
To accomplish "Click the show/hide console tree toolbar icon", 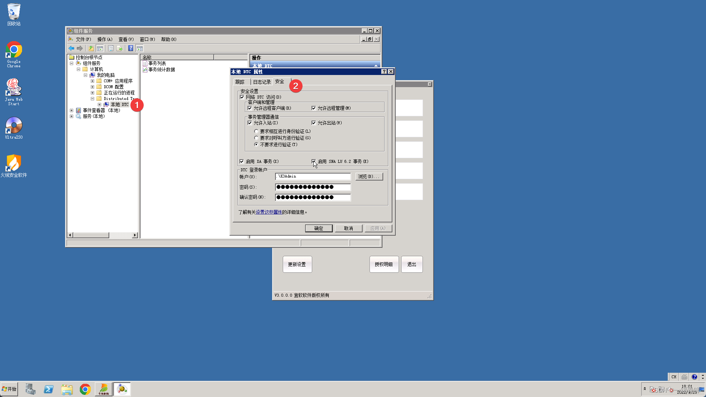I will coord(100,48).
